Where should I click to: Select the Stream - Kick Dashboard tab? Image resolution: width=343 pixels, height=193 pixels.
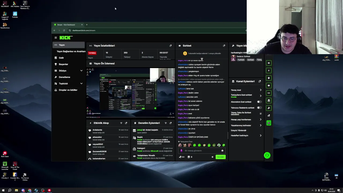pos(68,25)
